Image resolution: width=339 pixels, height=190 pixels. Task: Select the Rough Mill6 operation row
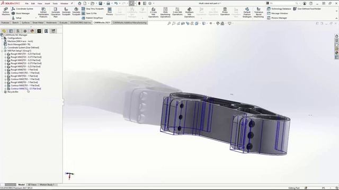[x=22, y=70]
